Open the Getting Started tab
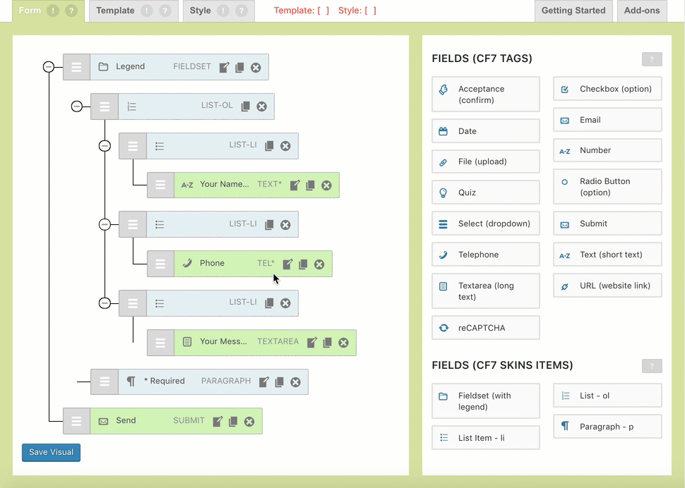This screenshot has height=488, width=685. click(x=573, y=11)
